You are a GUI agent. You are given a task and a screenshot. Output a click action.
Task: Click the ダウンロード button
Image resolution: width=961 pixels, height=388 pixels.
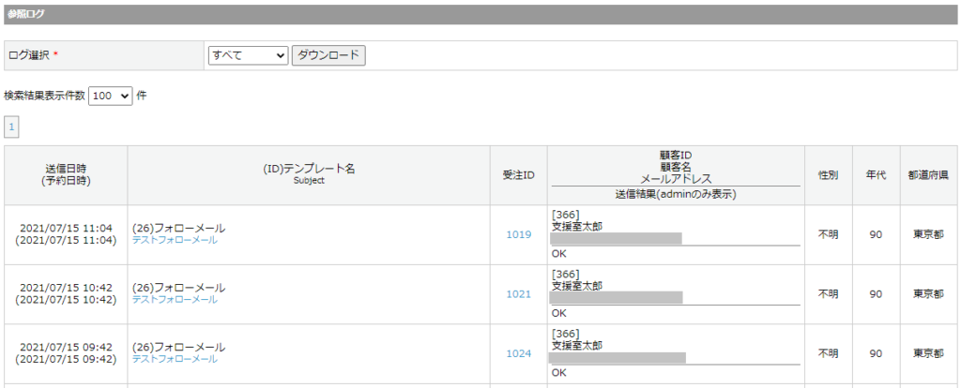coord(328,55)
